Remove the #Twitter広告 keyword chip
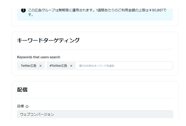This screenshot has width=186, height=126. [71, 66]
